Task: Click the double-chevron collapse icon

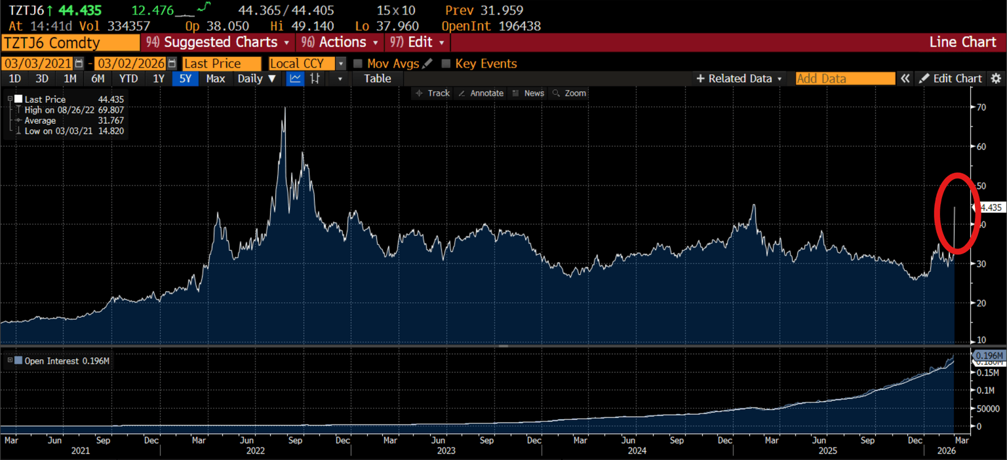Action: (x=905, y=79)
